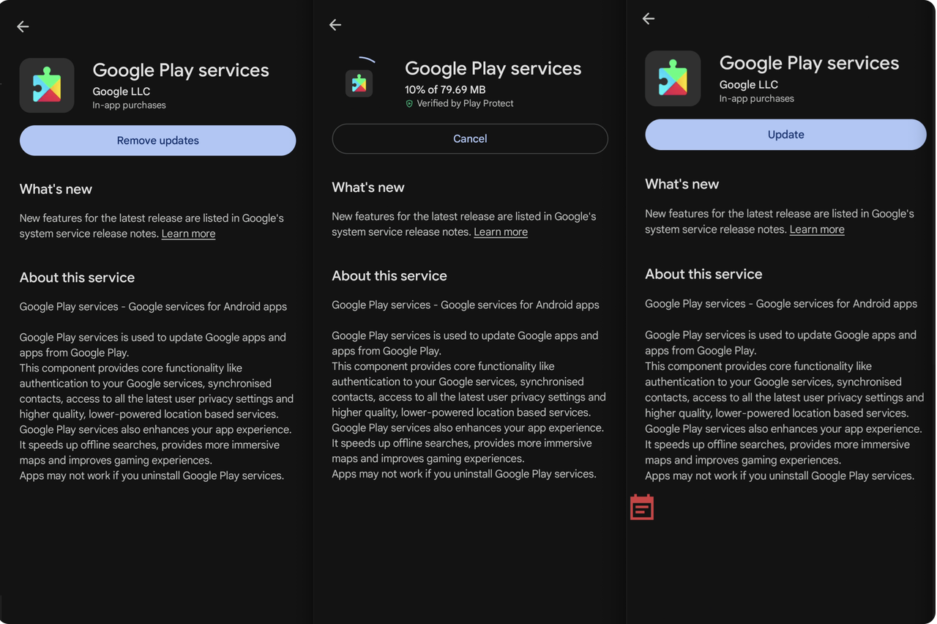Click the Remove updates button
Viewport: 937px width, 624px height.
tap(158, 141)
